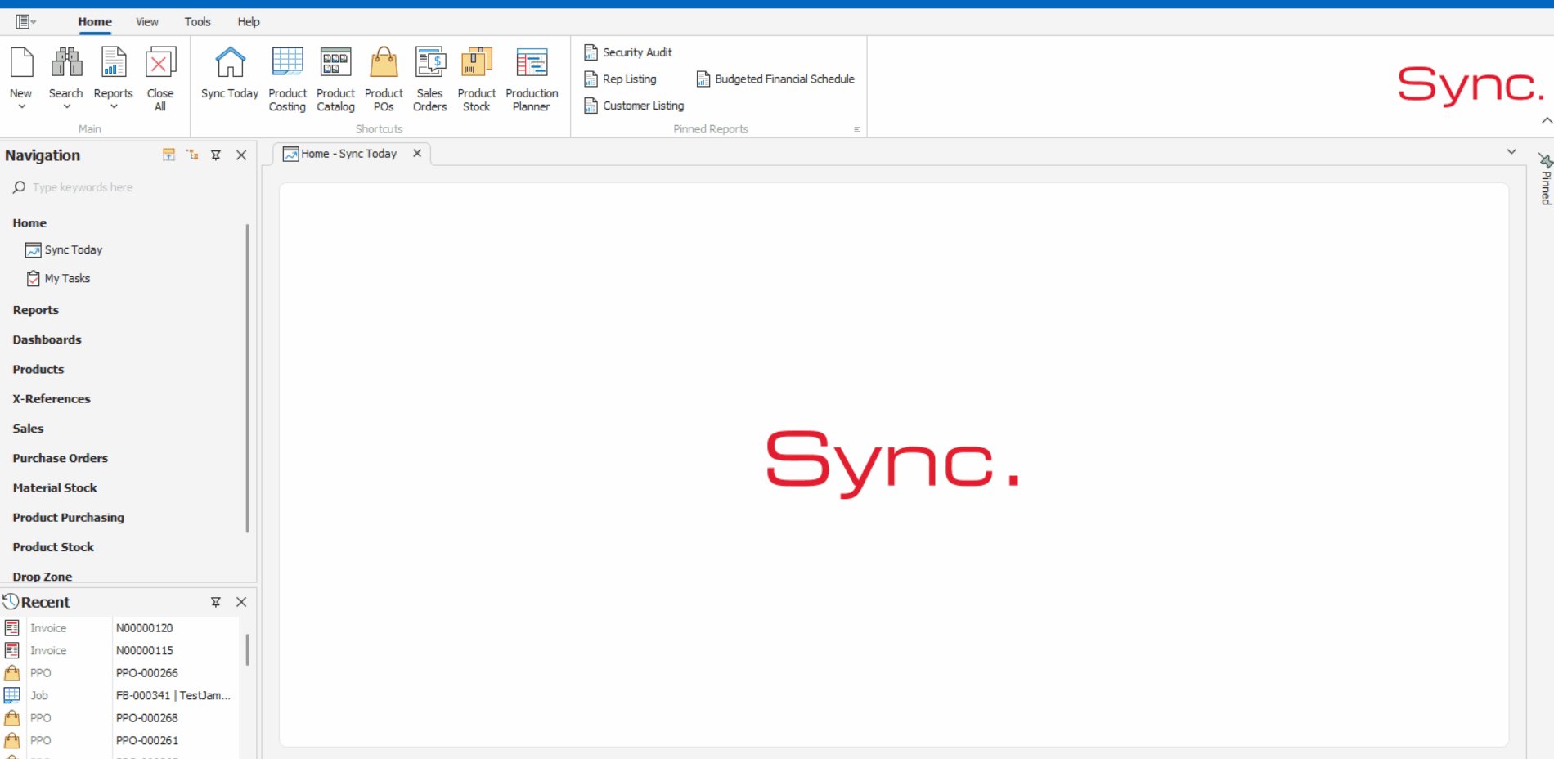Expand the Product Purchasing navigation group
This screenshot has width=1554, height=759.
(x=69, y=518)
